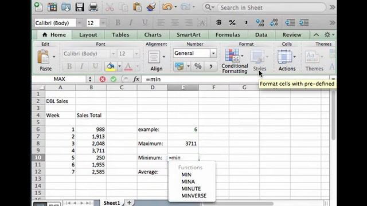Toggle center alignment in top formatting bar
The height and width of the screenshot is (206, 367).
[x=174, y=23]
